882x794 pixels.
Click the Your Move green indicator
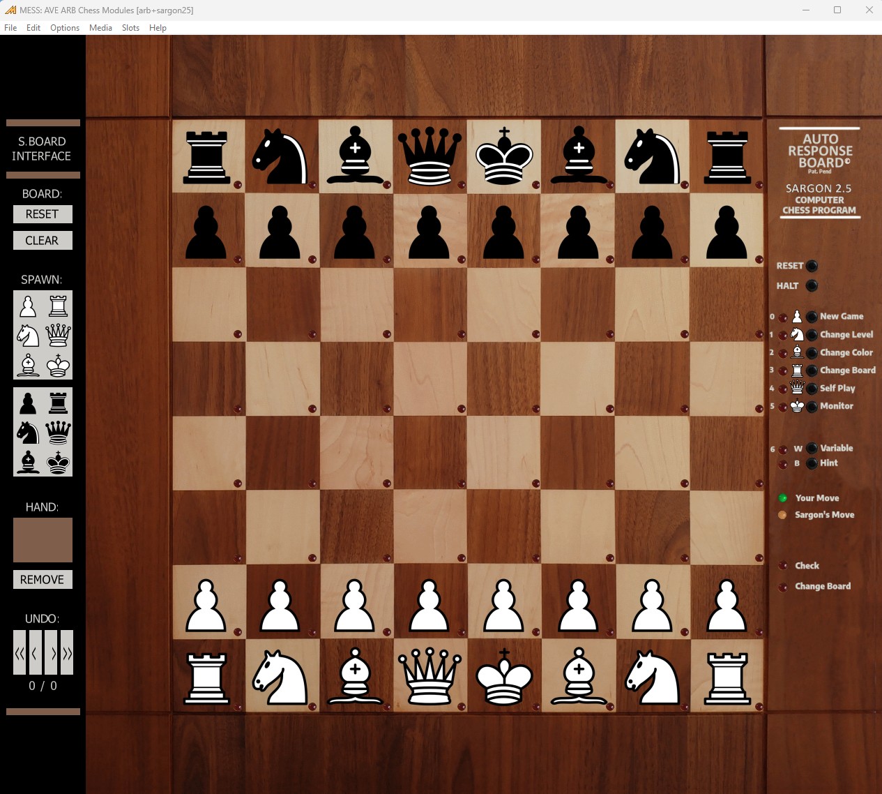(782, 498)
